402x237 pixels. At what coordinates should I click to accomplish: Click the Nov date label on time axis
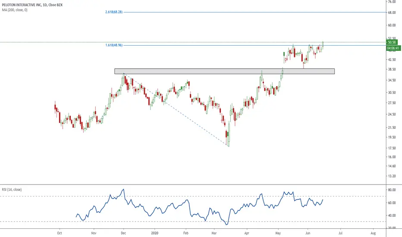94,233
